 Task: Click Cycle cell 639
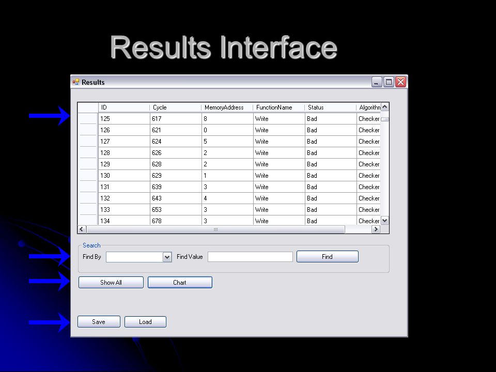point(176,187)
